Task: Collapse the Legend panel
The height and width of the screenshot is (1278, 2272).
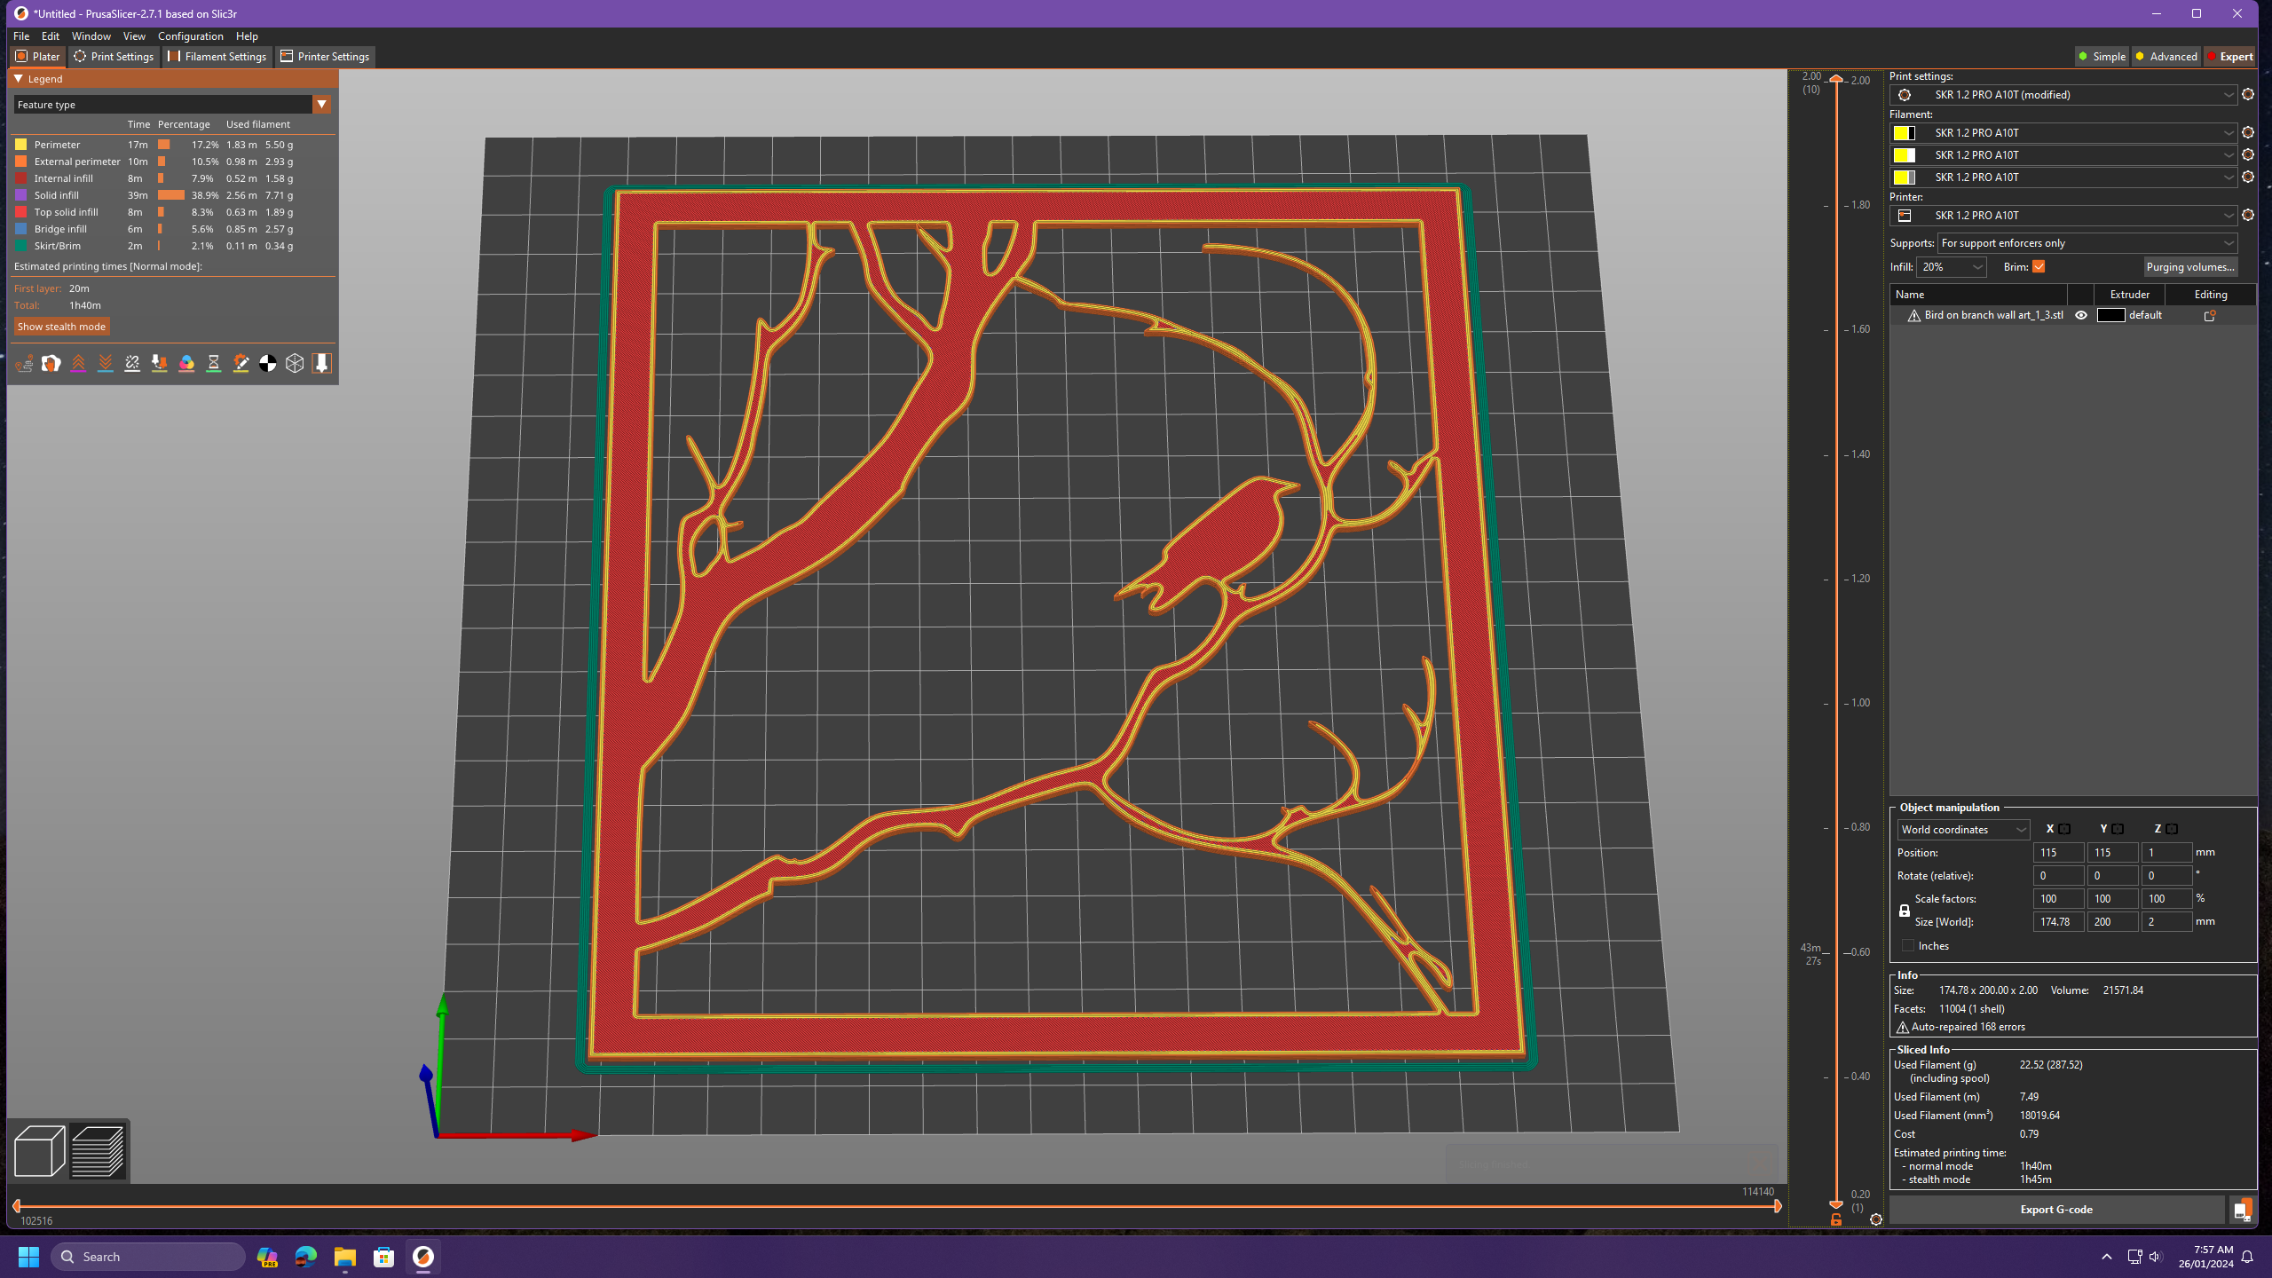Action: tap(19, 79)
